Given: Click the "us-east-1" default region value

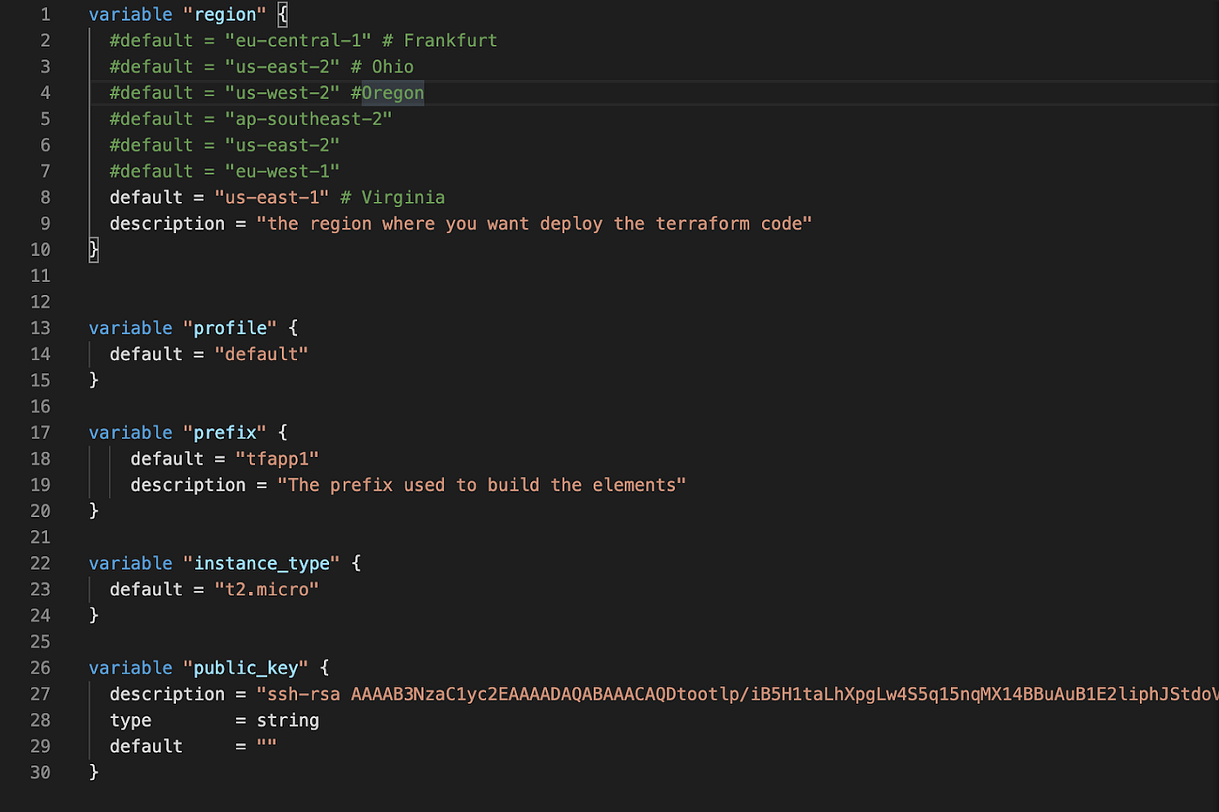Looking at the screenshot, I should coord(272,198).
